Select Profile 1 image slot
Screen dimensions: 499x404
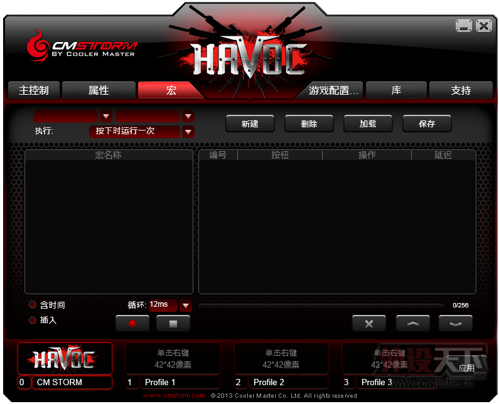tap(173, 358)
